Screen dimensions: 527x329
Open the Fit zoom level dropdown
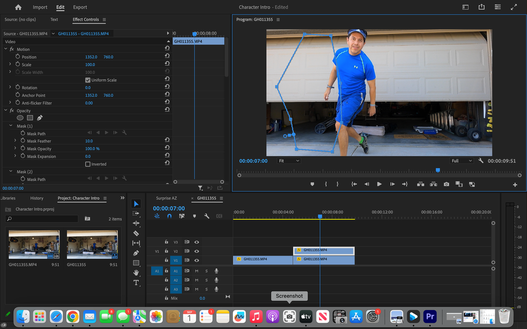click(x=289, y=161)
